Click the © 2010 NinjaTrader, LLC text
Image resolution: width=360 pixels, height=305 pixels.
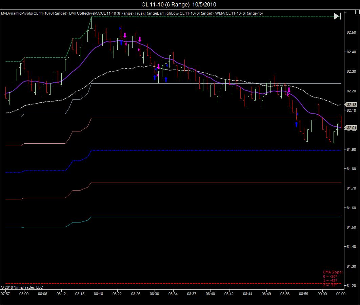[x=22, y=287]
